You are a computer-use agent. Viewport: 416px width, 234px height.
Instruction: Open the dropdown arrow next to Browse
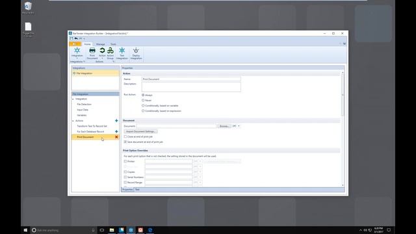pyautogui.click(x=239, y=126)
